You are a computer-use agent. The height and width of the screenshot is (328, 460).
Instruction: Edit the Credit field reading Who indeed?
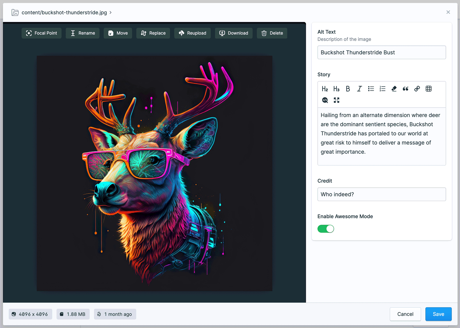click(x=381, y=194)
